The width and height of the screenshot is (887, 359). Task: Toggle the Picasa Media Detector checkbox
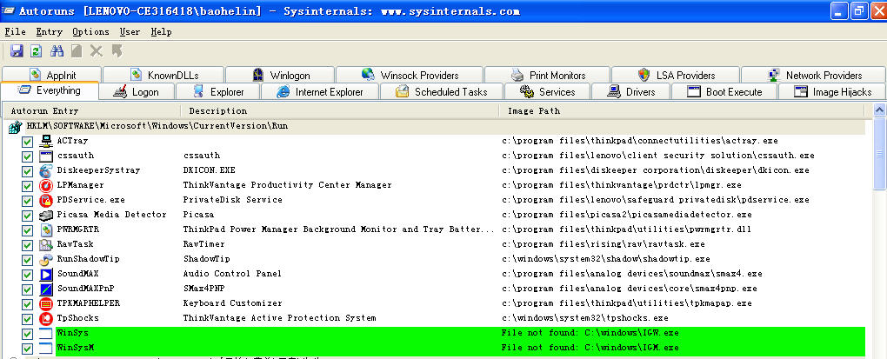pos(27,216)
